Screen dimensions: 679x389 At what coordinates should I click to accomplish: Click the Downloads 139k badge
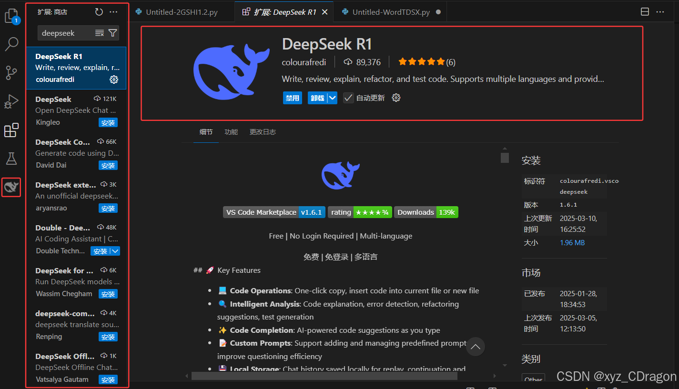(x=426, y=212)
